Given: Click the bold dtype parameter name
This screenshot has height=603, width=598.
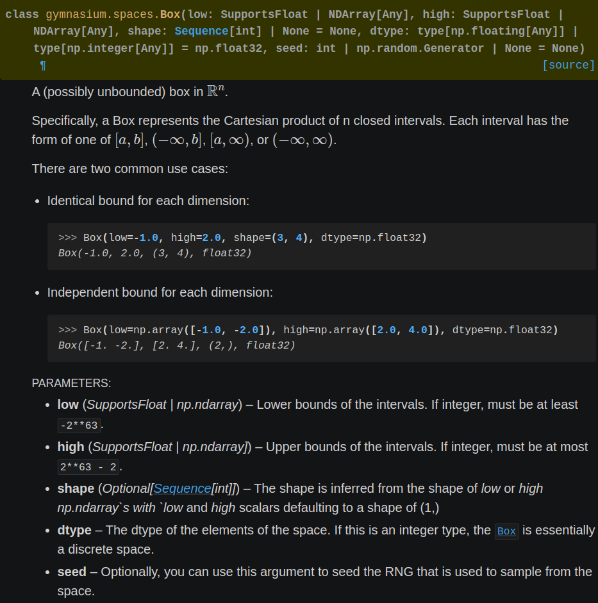Looking at the screenshot, I should click(74, 531).
